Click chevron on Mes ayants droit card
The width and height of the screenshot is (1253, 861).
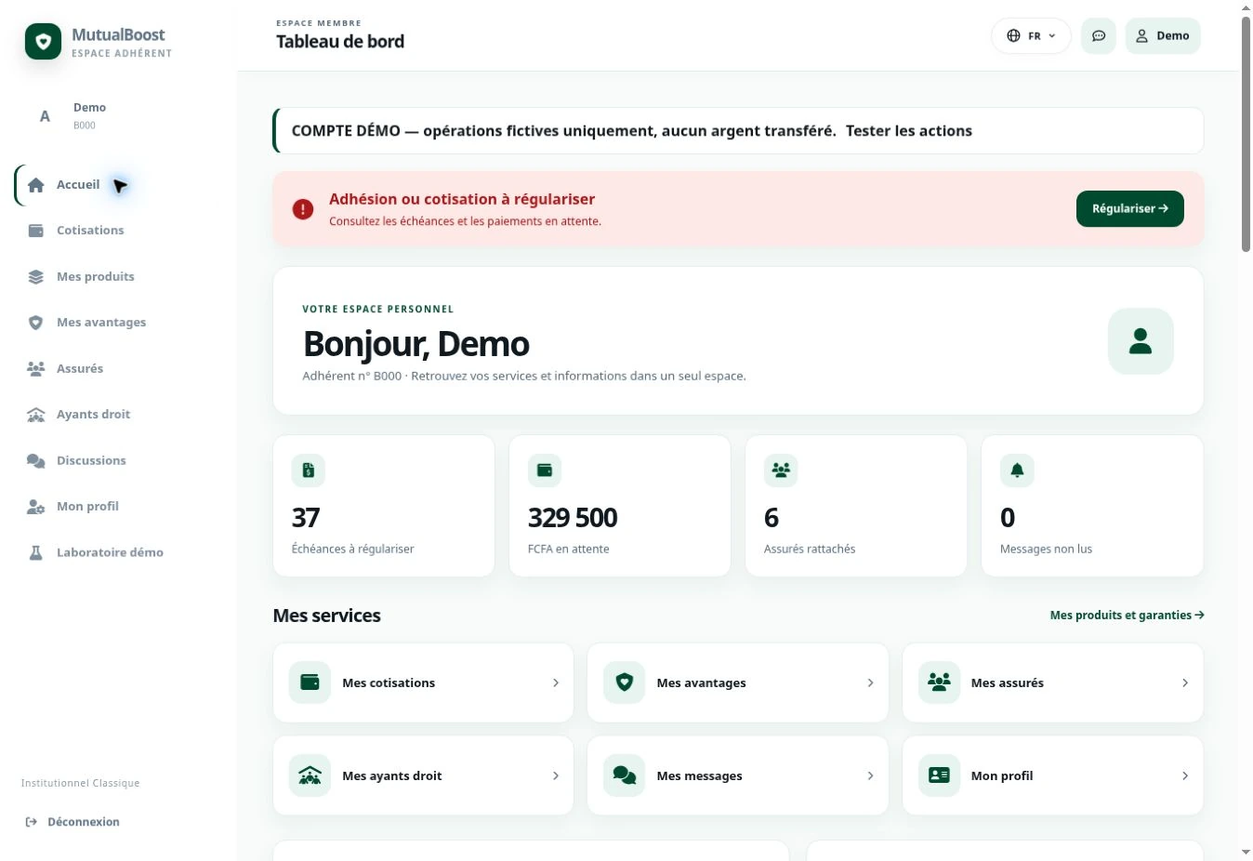point(556,775)
